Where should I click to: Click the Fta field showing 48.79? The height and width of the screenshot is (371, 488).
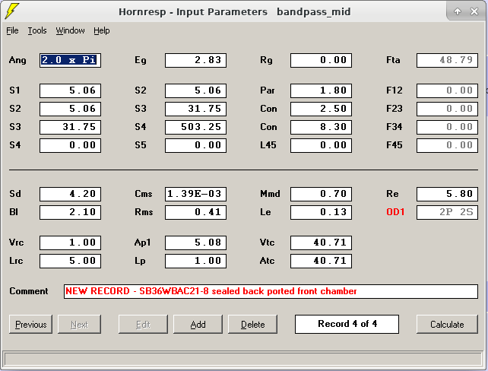click(x=447, y=60)
